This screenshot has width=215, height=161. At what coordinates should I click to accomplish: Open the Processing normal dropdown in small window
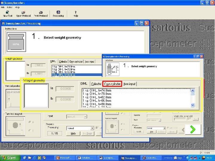[x=164, y=128]
